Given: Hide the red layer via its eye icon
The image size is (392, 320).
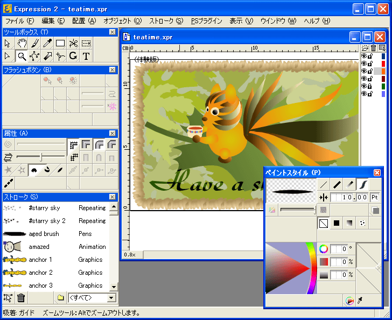Looking at the screenshot, I should pyautogui.click(x=364, y=64).
